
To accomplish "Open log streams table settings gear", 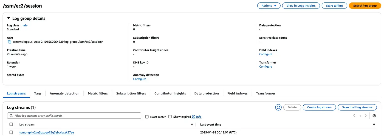I will (x=374, y=116).
